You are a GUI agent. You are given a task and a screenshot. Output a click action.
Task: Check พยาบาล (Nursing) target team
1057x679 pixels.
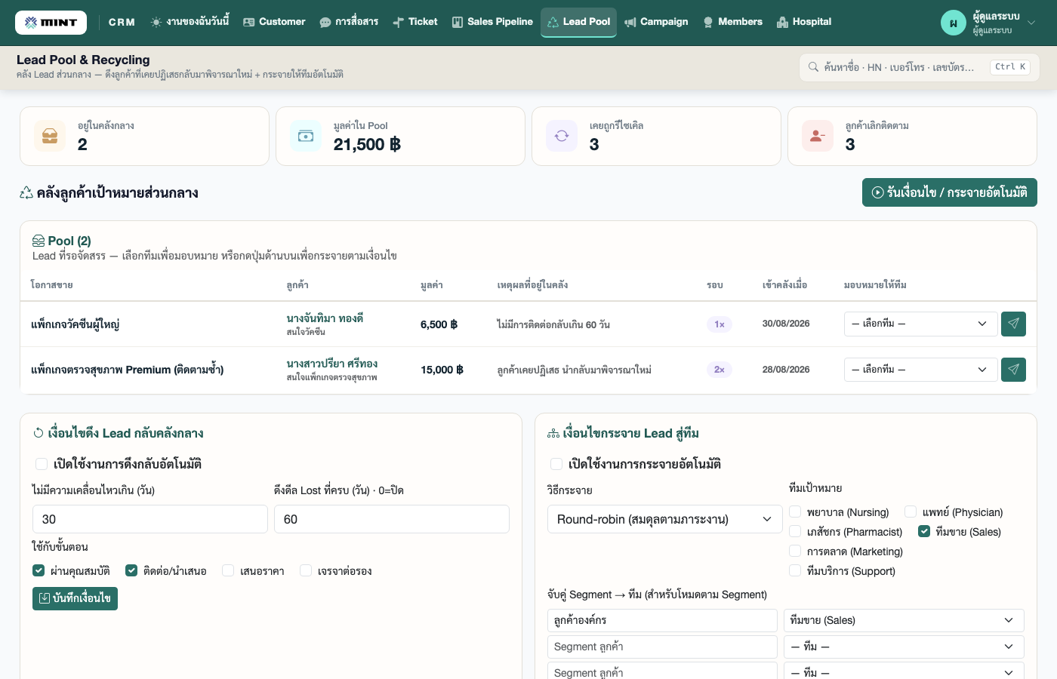point(795,512)
